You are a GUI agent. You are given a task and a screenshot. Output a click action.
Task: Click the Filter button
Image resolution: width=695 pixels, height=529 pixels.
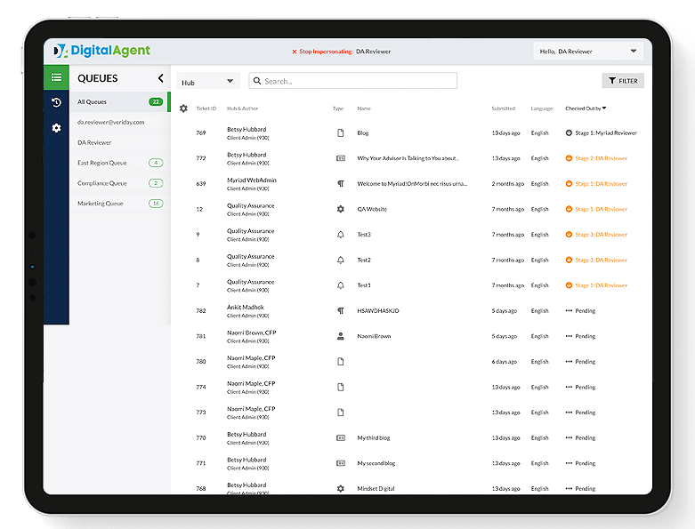(623, 81)
